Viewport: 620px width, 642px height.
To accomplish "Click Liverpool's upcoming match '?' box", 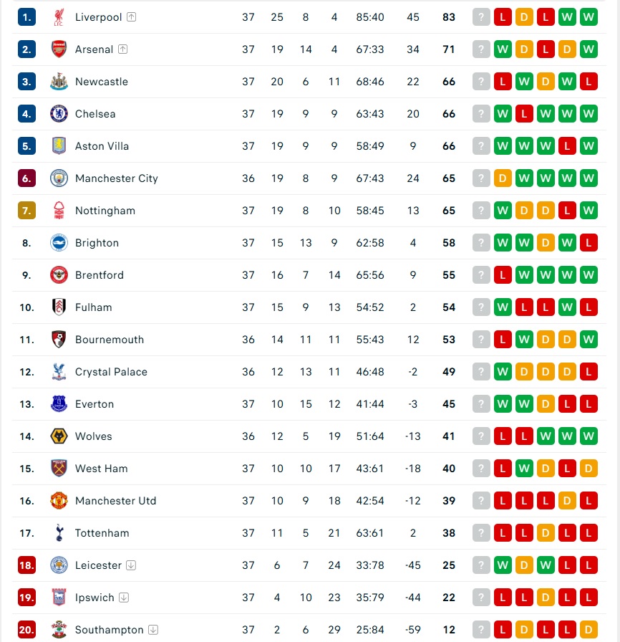I will 481,17.
